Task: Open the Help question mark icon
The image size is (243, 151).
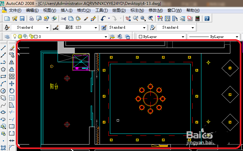Action: click(x=207, y=18)
